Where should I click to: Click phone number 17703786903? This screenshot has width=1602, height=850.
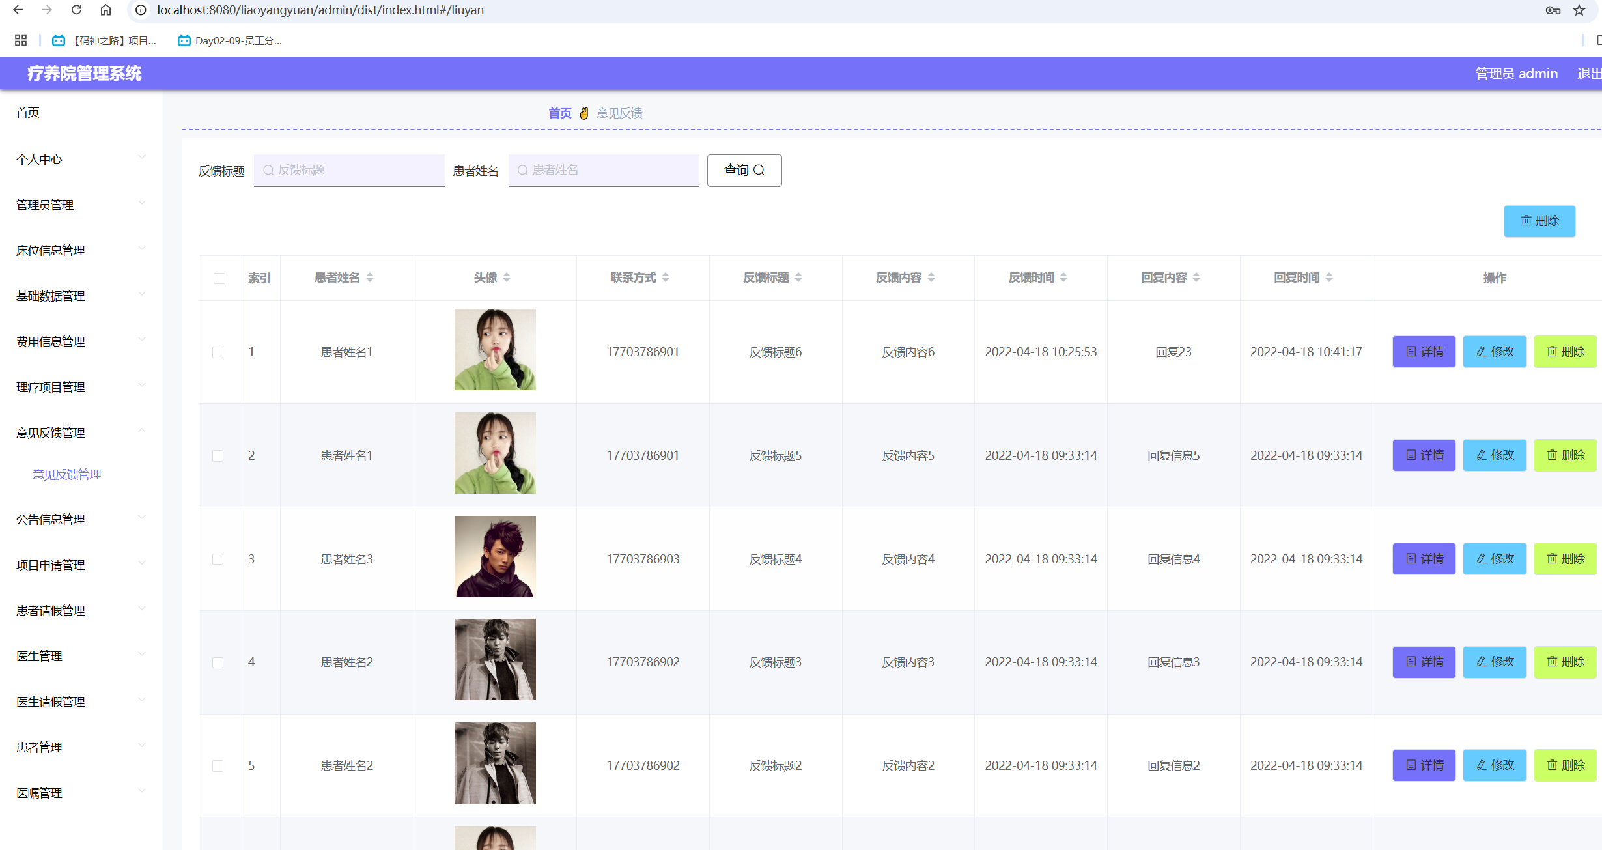pyautogui.click(x=643, y=559)
